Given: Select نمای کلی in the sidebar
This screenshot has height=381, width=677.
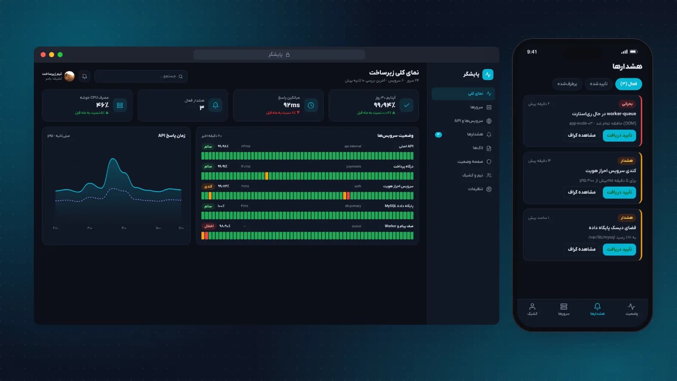Looking at the screenshot, I should click(x=463, y=94).
